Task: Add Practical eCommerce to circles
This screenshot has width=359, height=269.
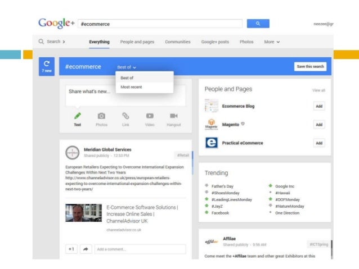Action: point(319,143)
